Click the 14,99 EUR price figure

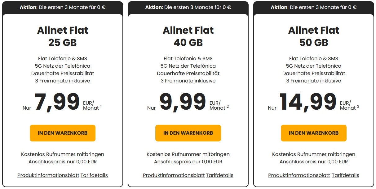308,102
